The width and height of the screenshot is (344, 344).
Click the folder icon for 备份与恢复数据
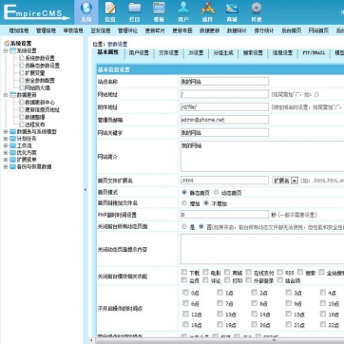(12, 166)
